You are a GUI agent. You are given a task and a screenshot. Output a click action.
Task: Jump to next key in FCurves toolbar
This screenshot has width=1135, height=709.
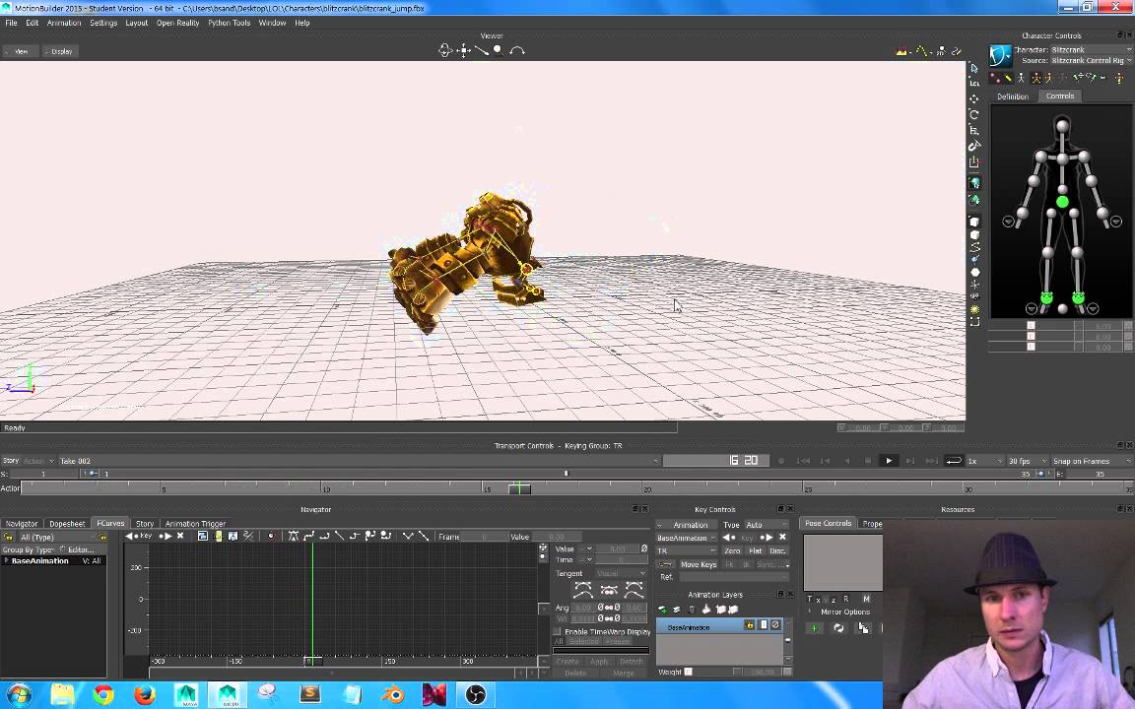166,536
